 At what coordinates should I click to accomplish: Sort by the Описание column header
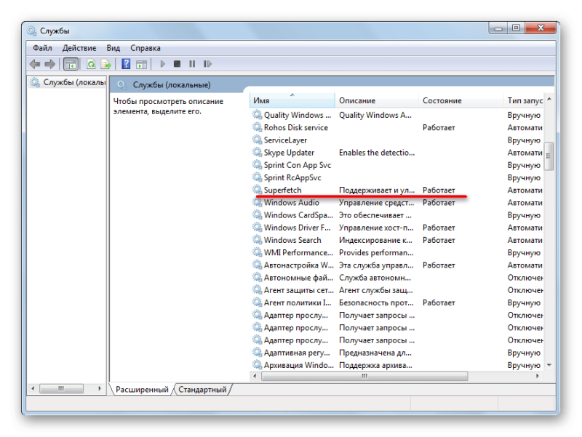(377, 100)
